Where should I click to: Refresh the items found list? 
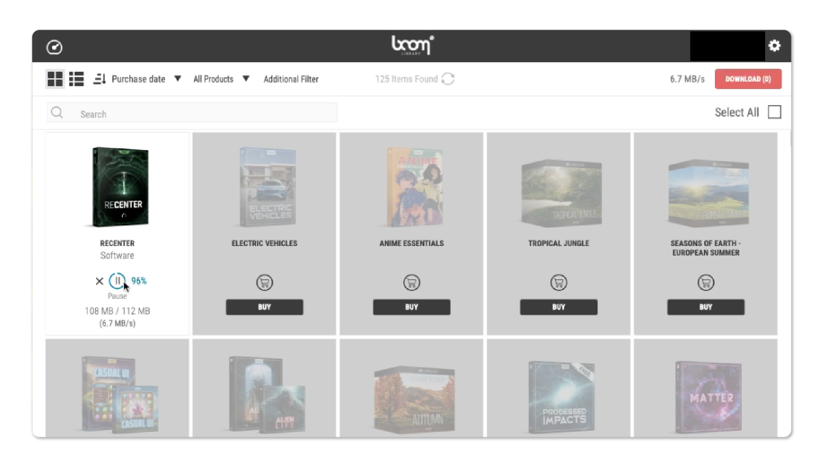[448, 79]
